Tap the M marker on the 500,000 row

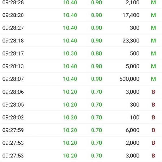point(153,79)
